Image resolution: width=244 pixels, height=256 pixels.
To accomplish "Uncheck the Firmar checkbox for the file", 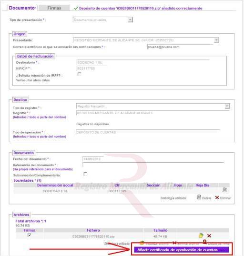I will (x=29, y=235).
